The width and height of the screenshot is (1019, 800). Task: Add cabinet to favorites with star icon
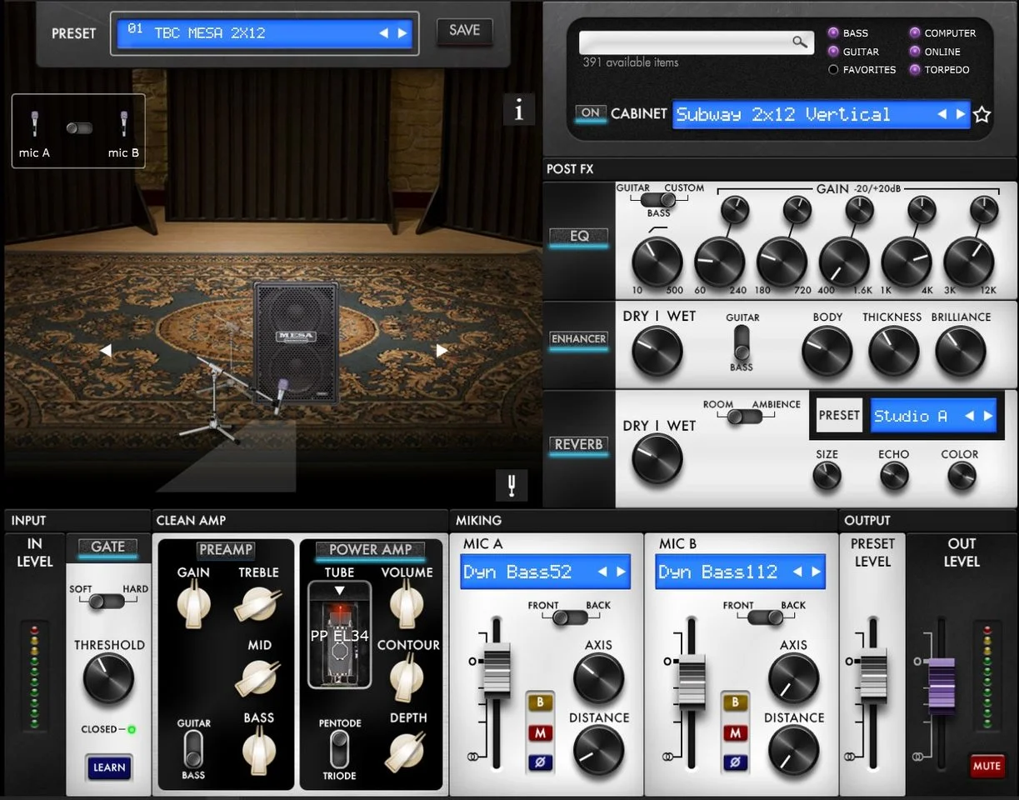(x=982, y=115)
